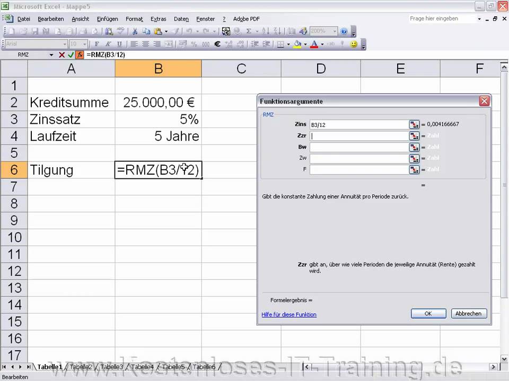509x381 pixels.
Task: Select cell B2 with 25.000,00 €
Action: 158,102
